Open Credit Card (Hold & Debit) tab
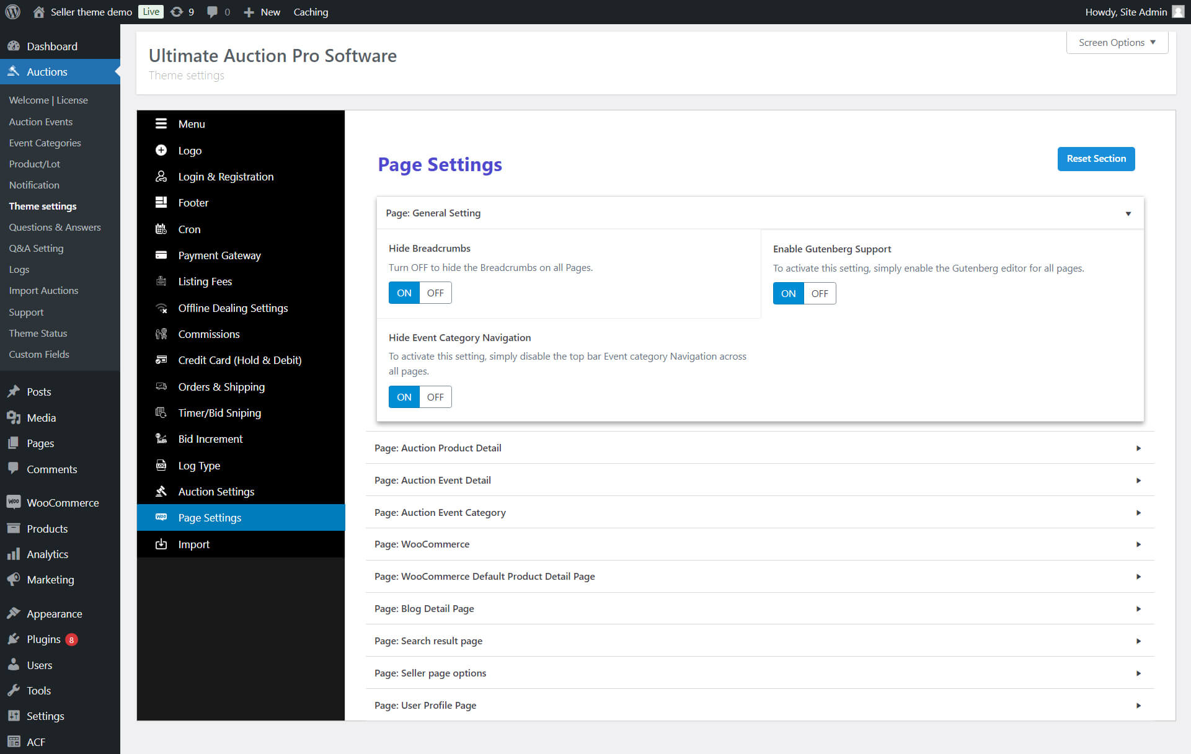The width and height of the screenshot is (1191, 754). pos(241,360)
